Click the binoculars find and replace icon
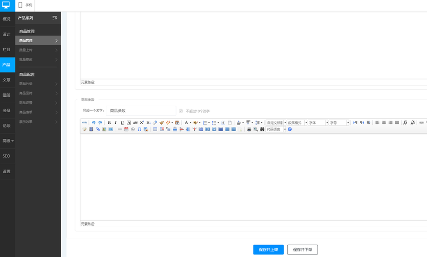 click(x=262, y=129)
